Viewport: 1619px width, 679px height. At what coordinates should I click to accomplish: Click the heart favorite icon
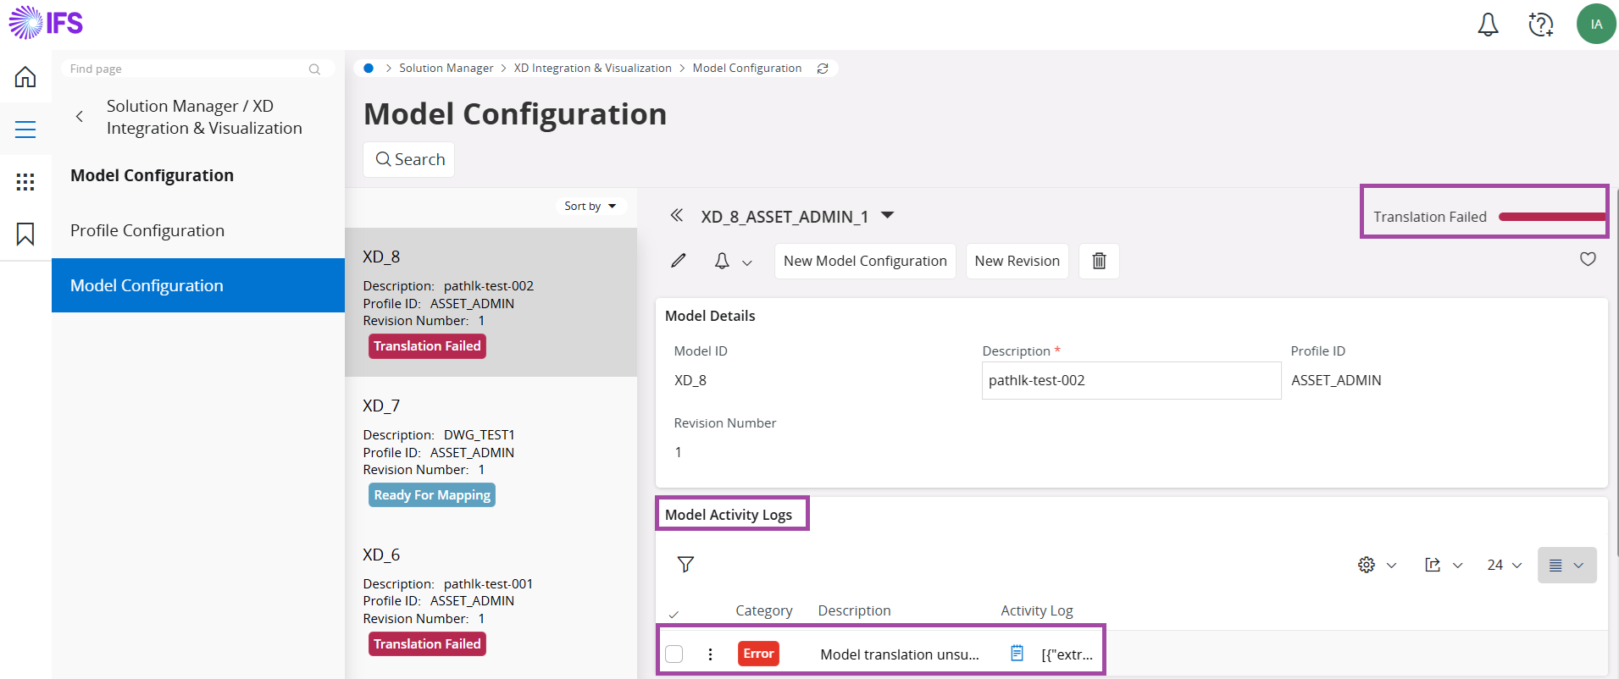point(1588,259)
